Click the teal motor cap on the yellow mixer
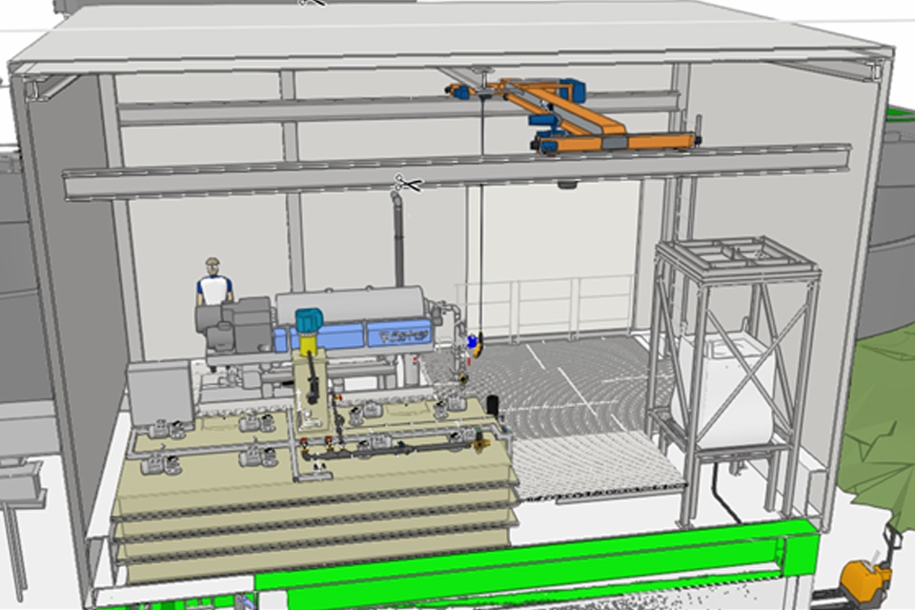 tap(307, 321)
